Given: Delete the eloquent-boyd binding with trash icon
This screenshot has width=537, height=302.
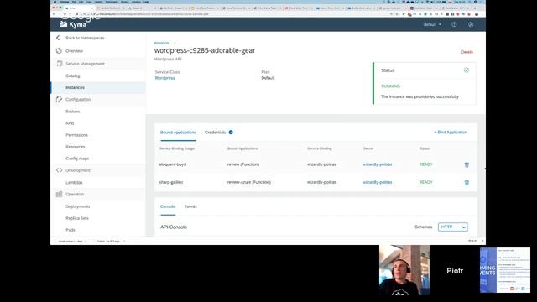Looking at the screenshot, I should click(x=467, y=164).
